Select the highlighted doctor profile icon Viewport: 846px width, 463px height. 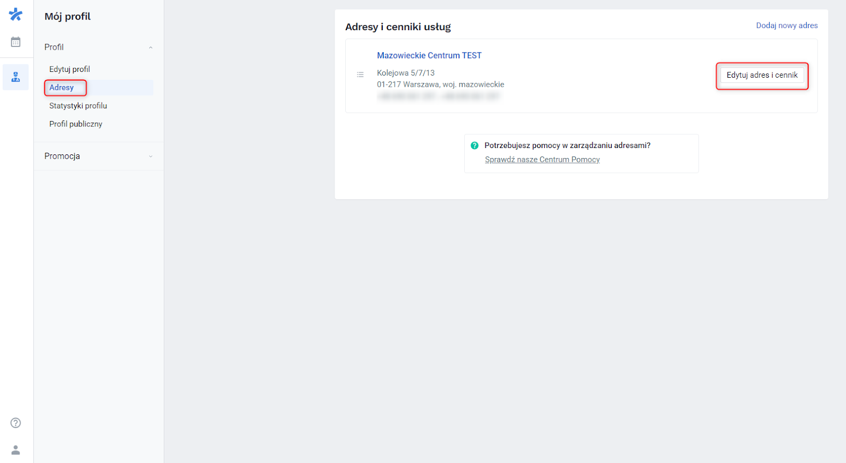[16, 77]
